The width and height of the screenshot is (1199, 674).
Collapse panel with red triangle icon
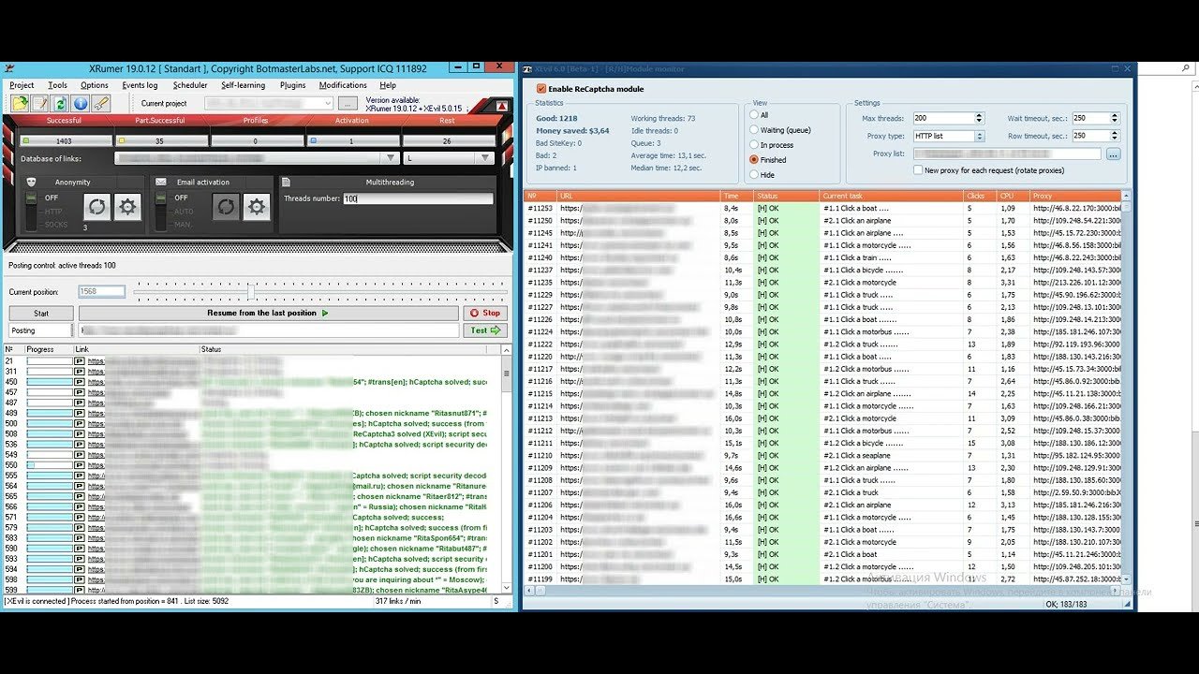coord(501,105)
